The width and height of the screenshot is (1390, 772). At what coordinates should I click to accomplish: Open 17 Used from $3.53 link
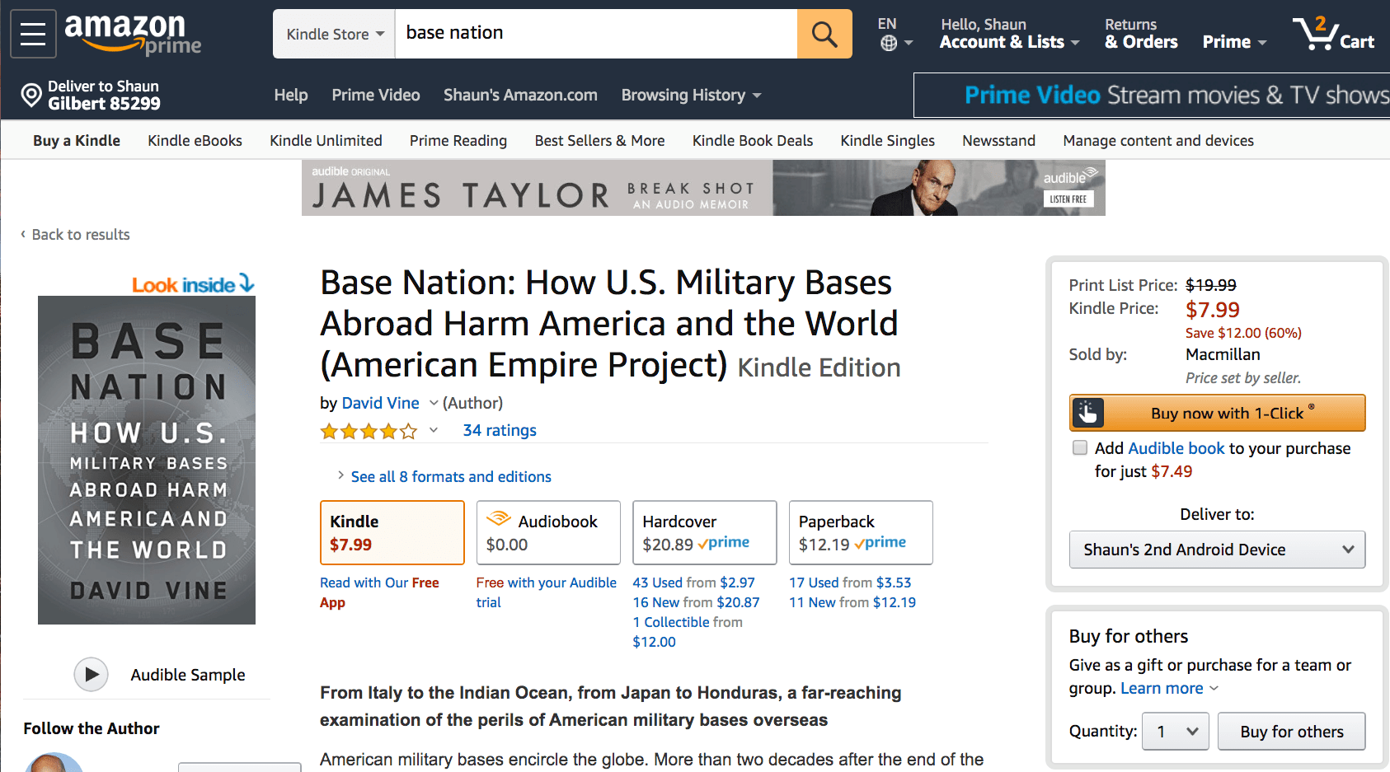pos(850,583)
